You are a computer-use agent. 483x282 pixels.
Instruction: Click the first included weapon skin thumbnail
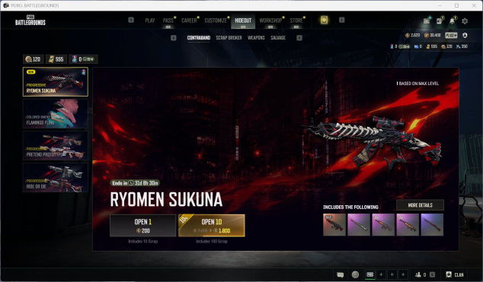pyautogui.click(x=334, y=225)
